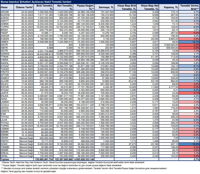Screen dimensions: 200x174
Task: Click SELEC payment date 17.04.2025
Action: (x=24, y=84)
